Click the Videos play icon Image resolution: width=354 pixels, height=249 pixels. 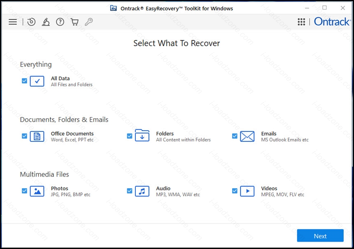247,191
